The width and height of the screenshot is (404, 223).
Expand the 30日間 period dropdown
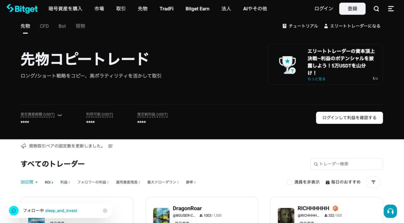pyautogui.click(x=29, y=182)
